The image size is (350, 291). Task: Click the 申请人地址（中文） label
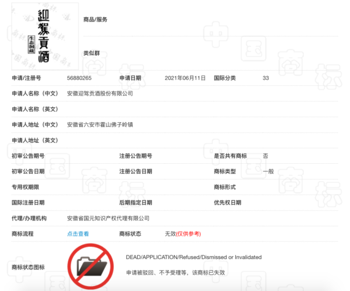click(x=35, y=124)
